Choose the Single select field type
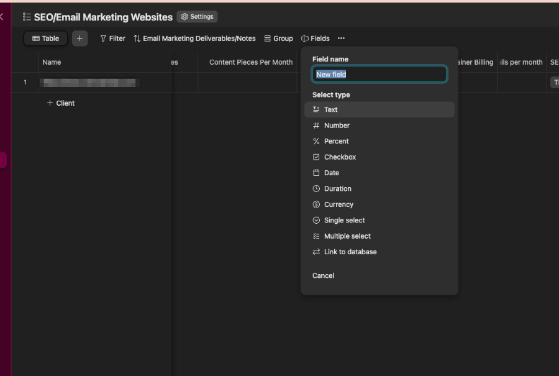The width and height of the screenshot is (559, 376). point(344,220)
